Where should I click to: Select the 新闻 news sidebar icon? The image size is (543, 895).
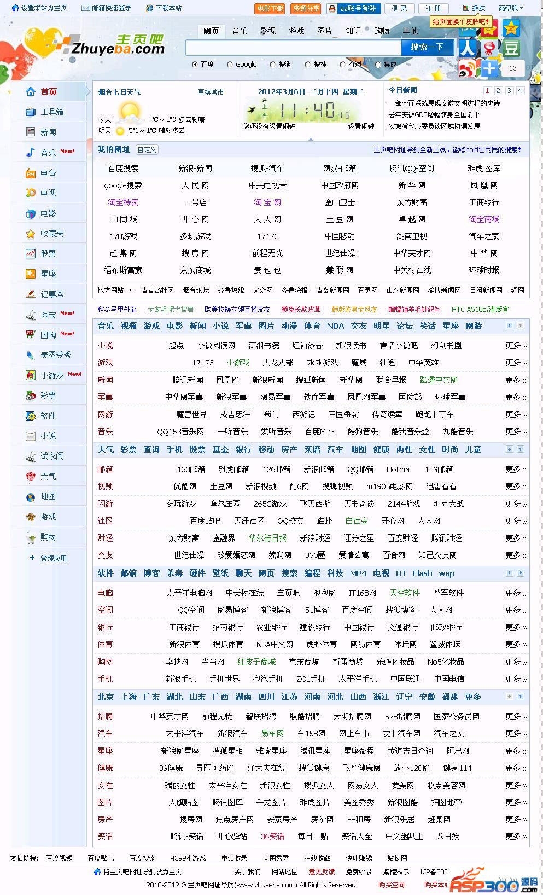tap(31, 132)
